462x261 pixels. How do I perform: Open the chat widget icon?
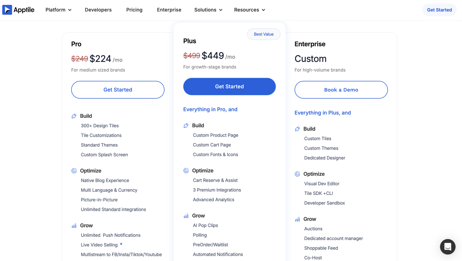click(448, 247)
